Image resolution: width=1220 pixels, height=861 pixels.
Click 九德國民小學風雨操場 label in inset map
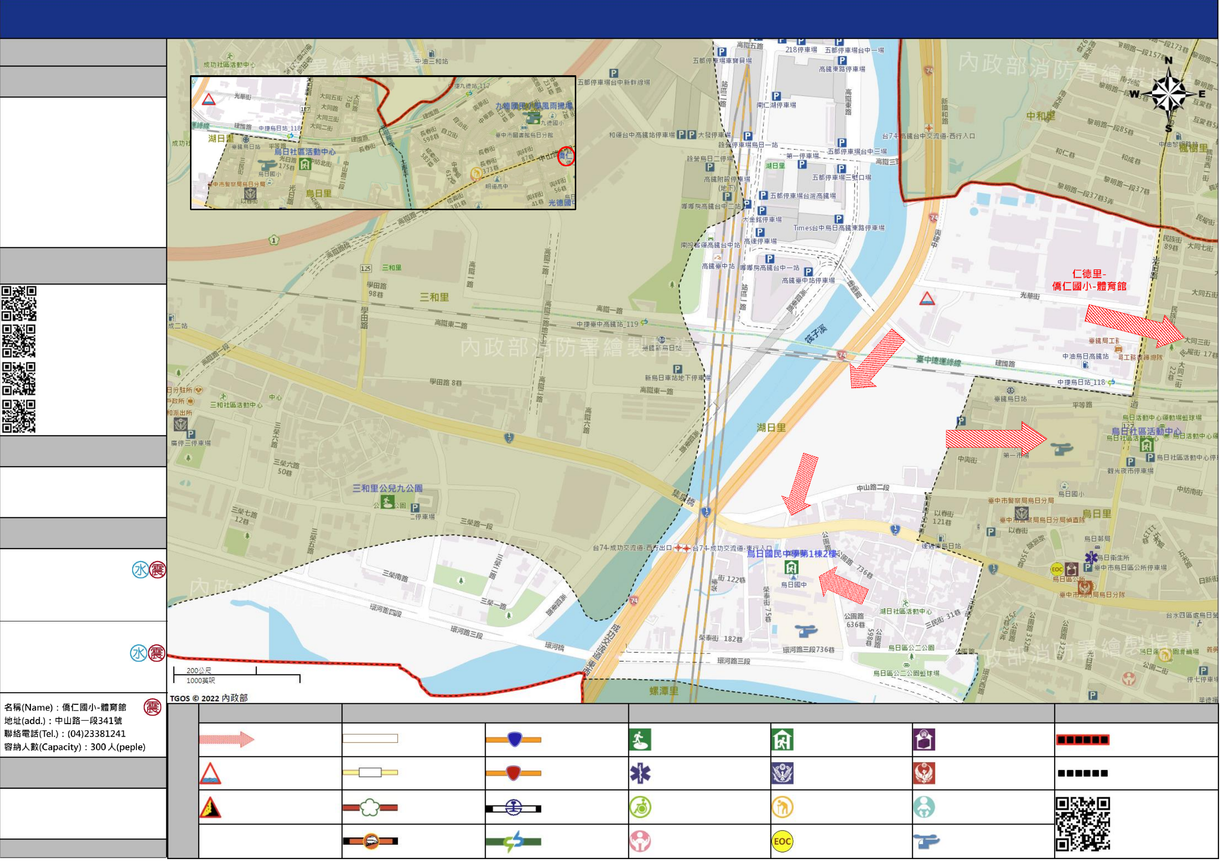point(535,106)
